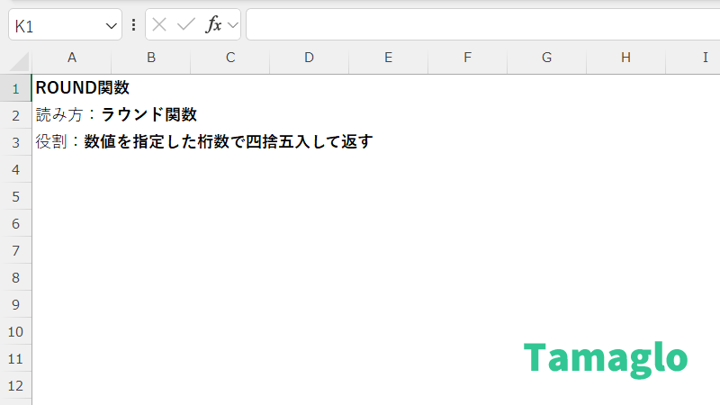The image size is (720, 405).
Task: Select row 12 header
Action: coord(15,385)
